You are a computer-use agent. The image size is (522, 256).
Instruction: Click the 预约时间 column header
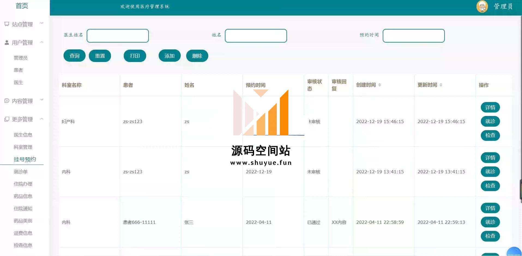click(256, 85)
